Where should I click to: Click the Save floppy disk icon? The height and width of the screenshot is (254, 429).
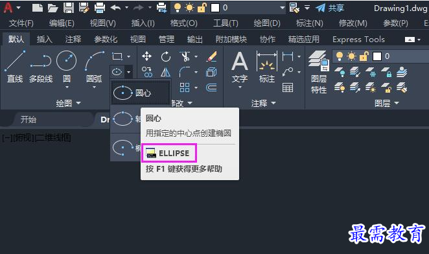pos(69,8)
